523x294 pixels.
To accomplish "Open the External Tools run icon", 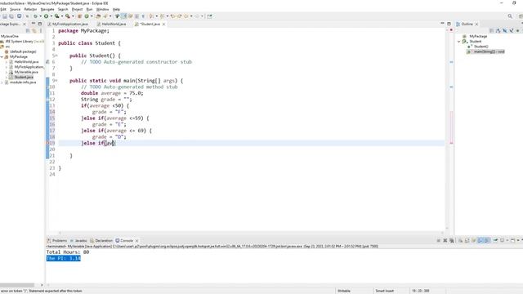I will point(67,16).
